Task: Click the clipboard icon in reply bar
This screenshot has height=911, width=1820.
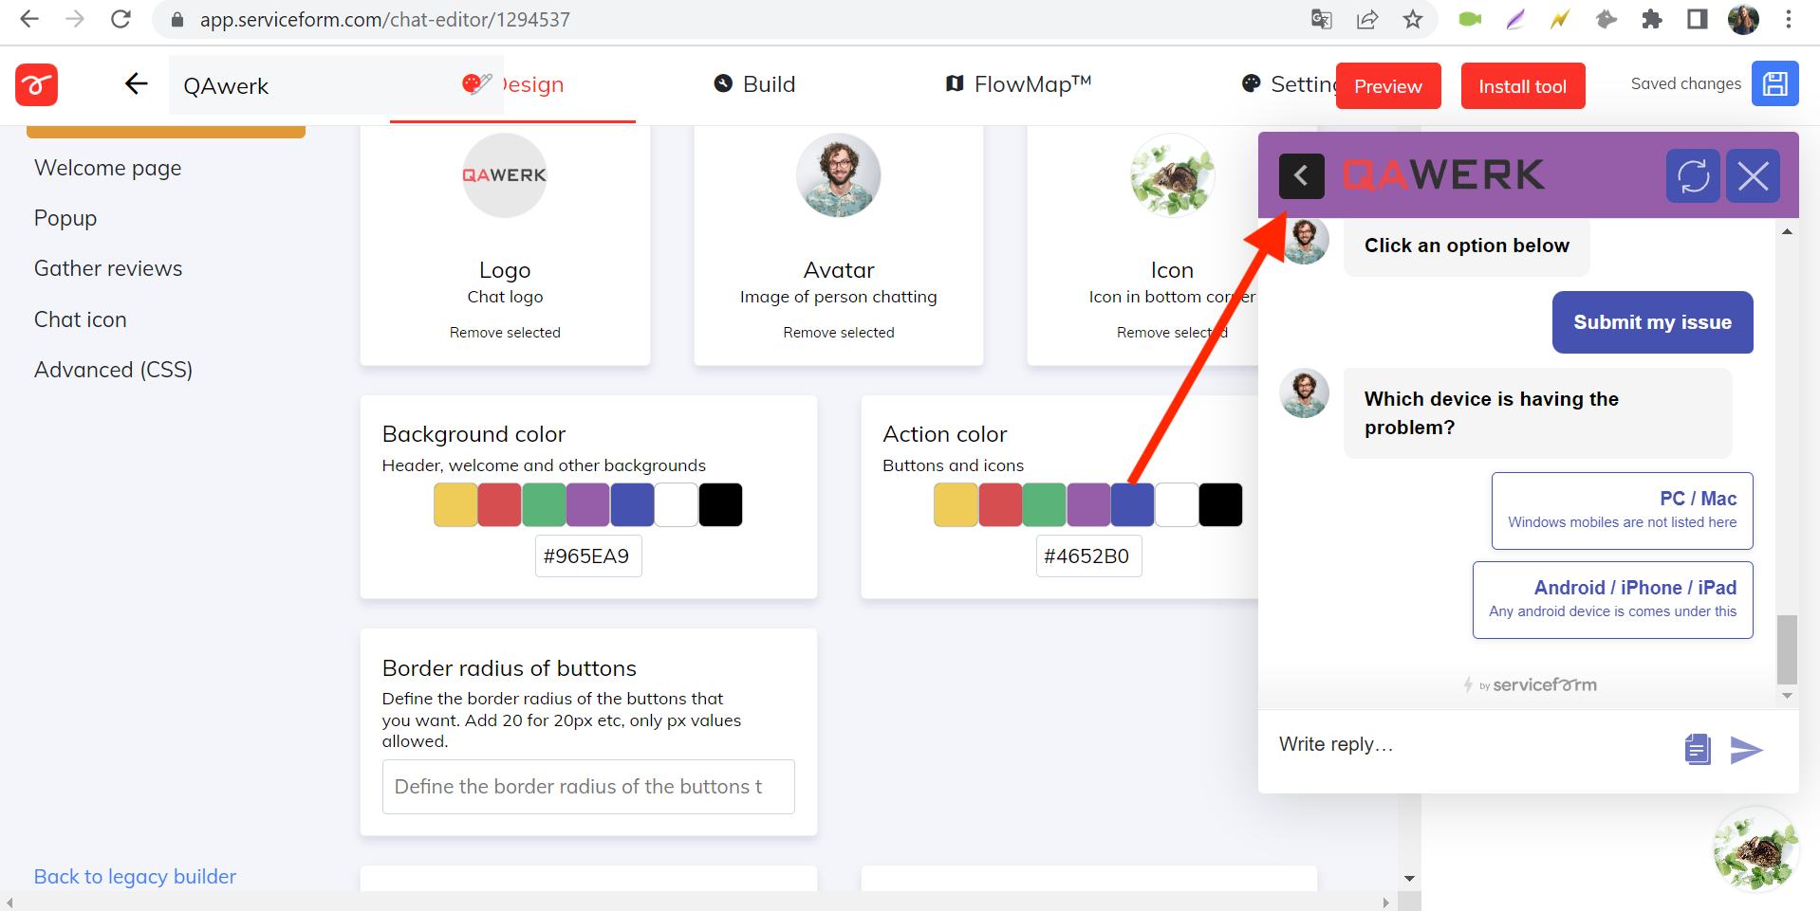Action: (x=1698, y=749)
